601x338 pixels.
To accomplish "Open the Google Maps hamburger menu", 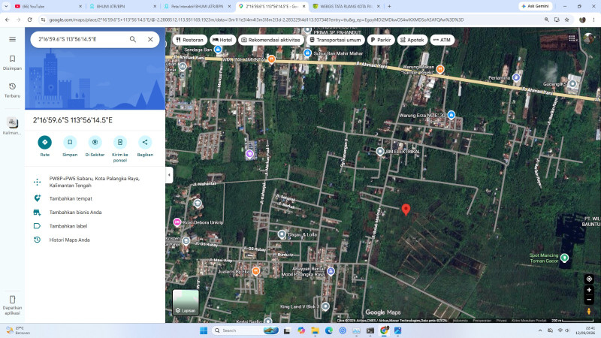I will [x=12, y=39].
